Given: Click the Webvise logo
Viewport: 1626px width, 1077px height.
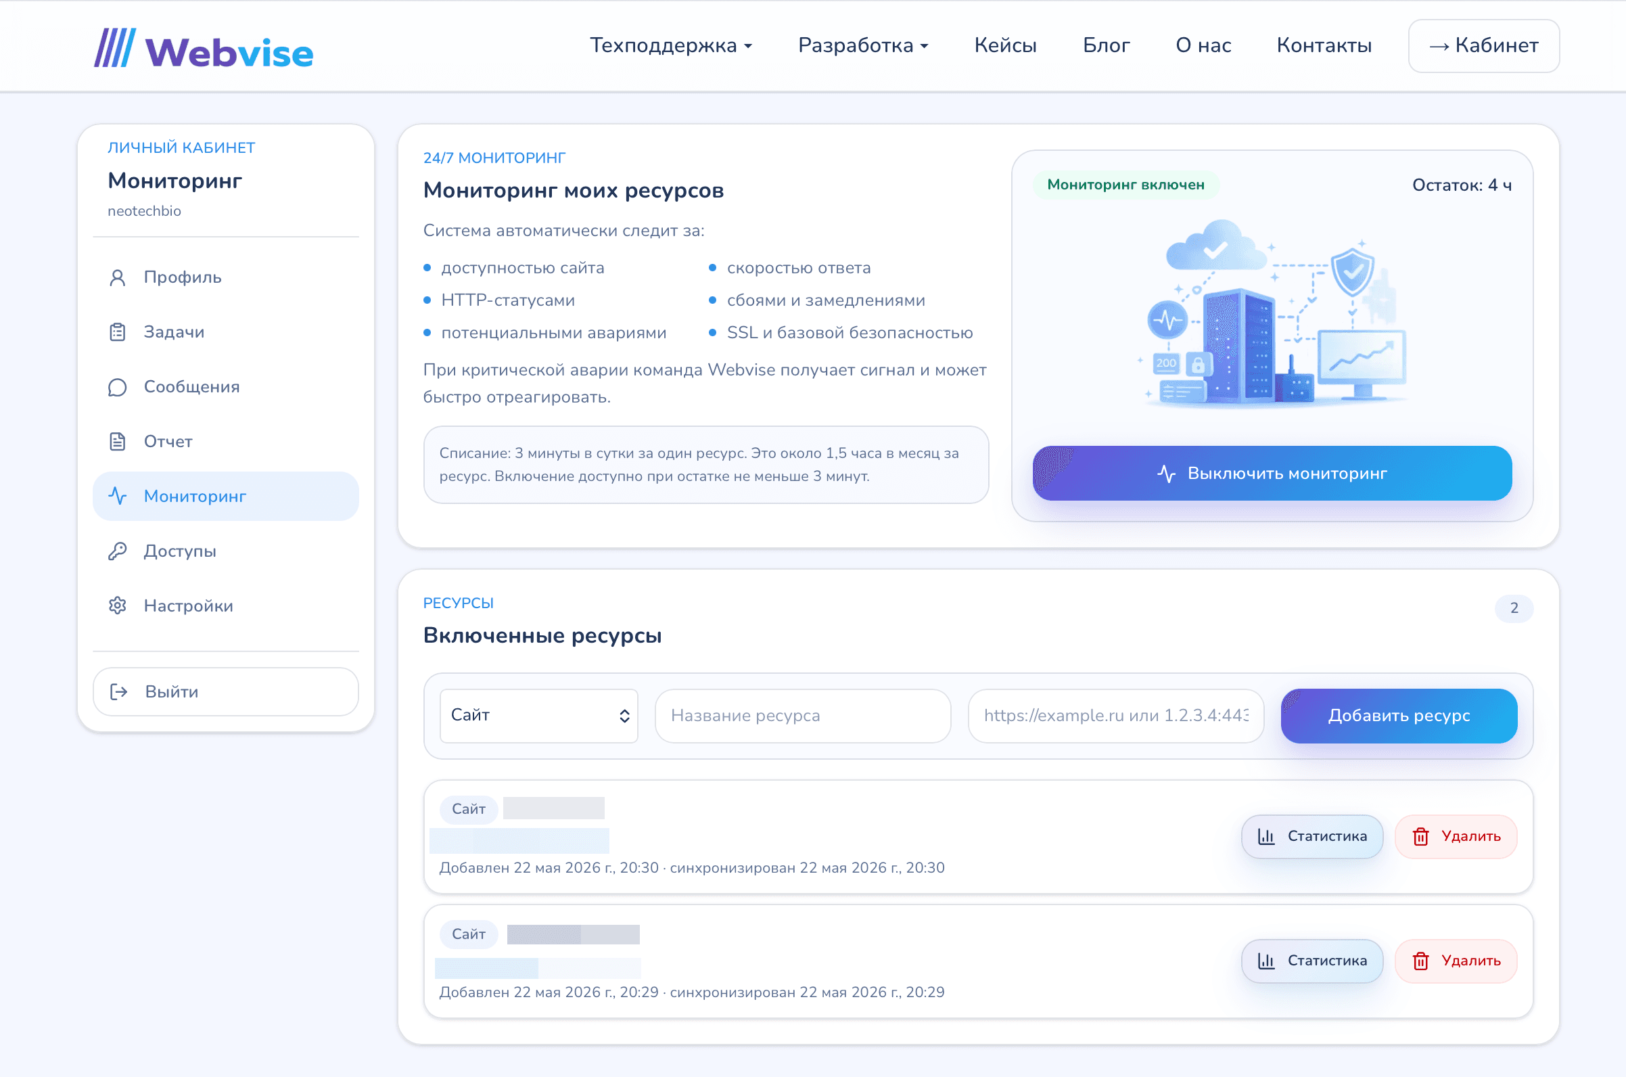Looking at the screenshot, I should (203, 48).
